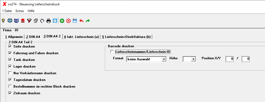Screen dimensions: 265x102
Task: Open the manual book icon
Action: [x=16, y=21]
